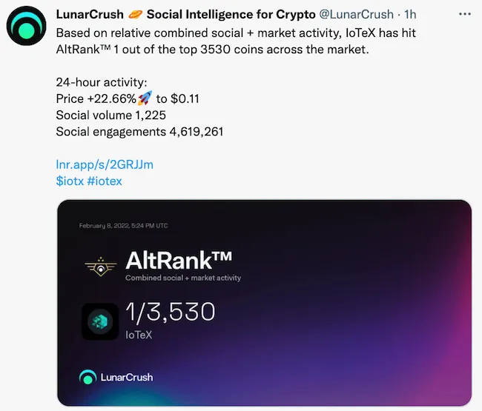Click LunarCrush logo at card bottom
The width and height of the screenshot is (482, 411).
coord(116,377)
